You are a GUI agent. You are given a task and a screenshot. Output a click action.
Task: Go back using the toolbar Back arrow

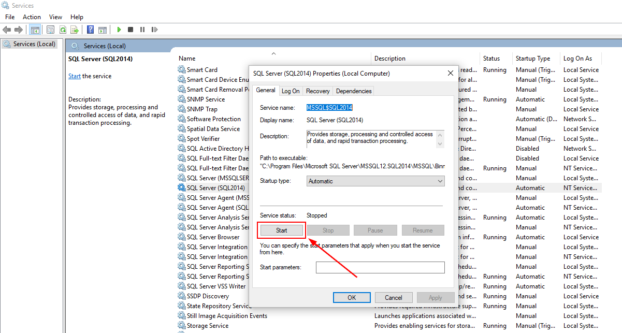pyautogui.click(x=7, y=30)
